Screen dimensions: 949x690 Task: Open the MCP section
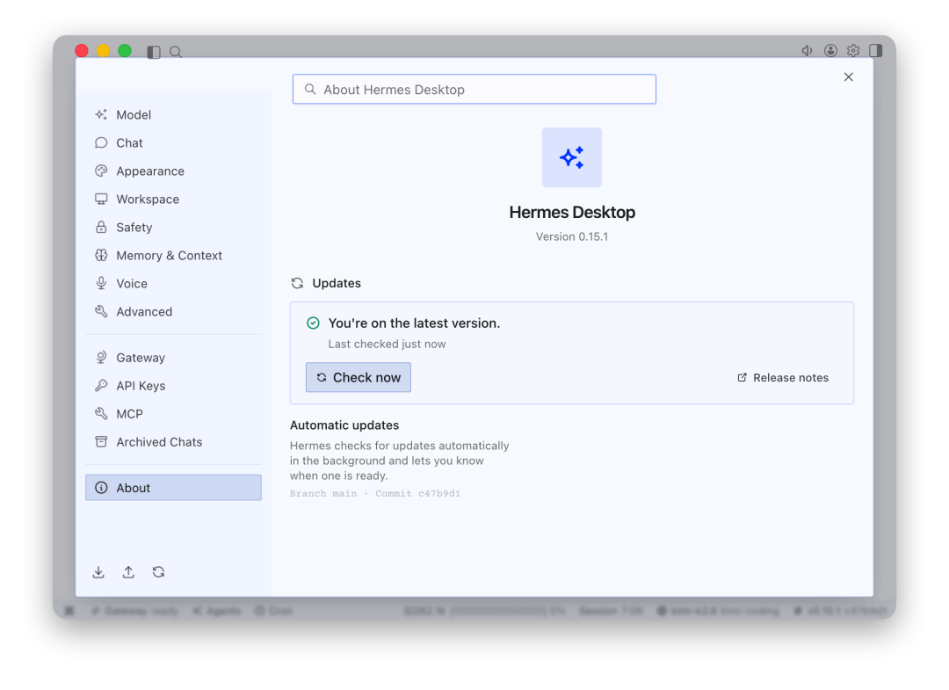tap(174, 414)
